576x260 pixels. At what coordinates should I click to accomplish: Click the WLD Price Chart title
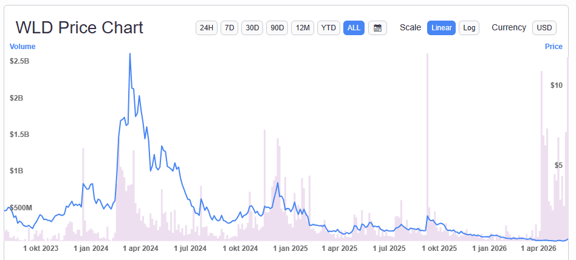point(80,28)
